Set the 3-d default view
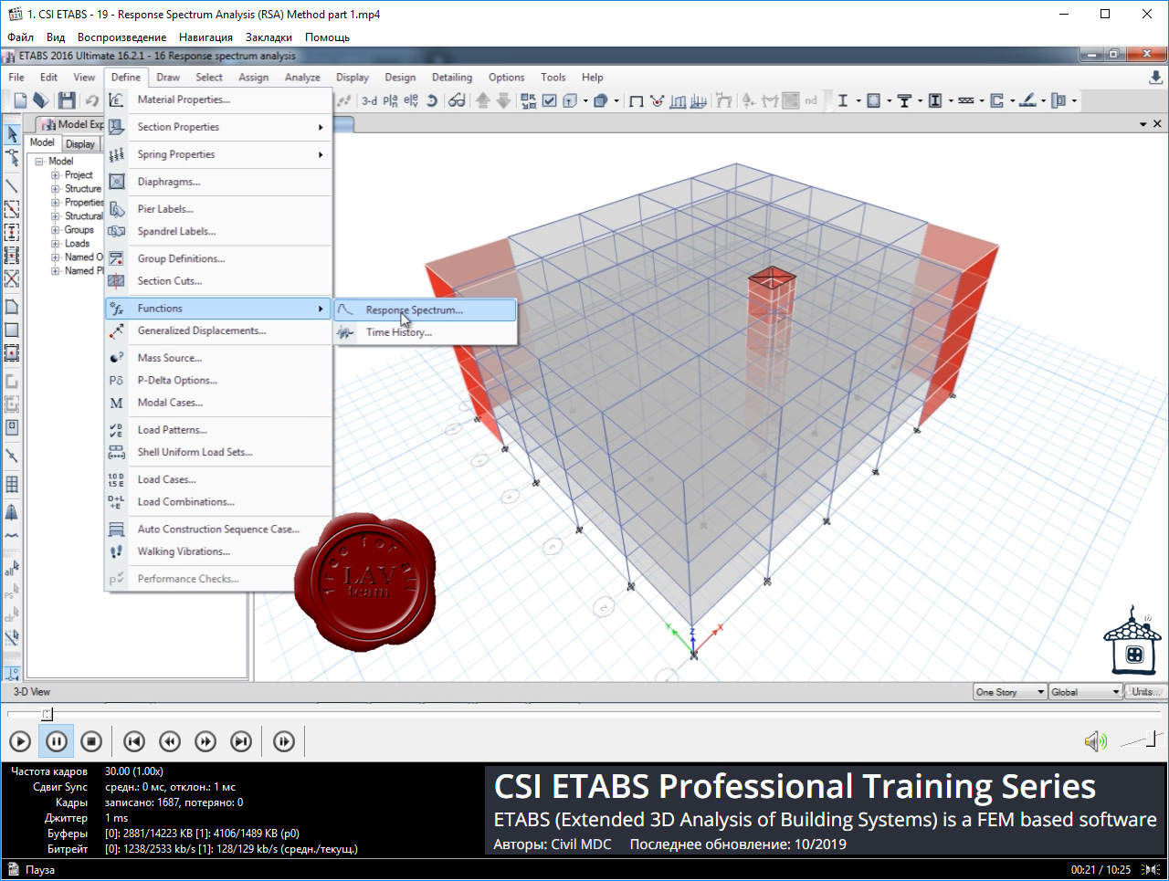Viewport: 1169px width, 881px height. (x=369, y=100)
